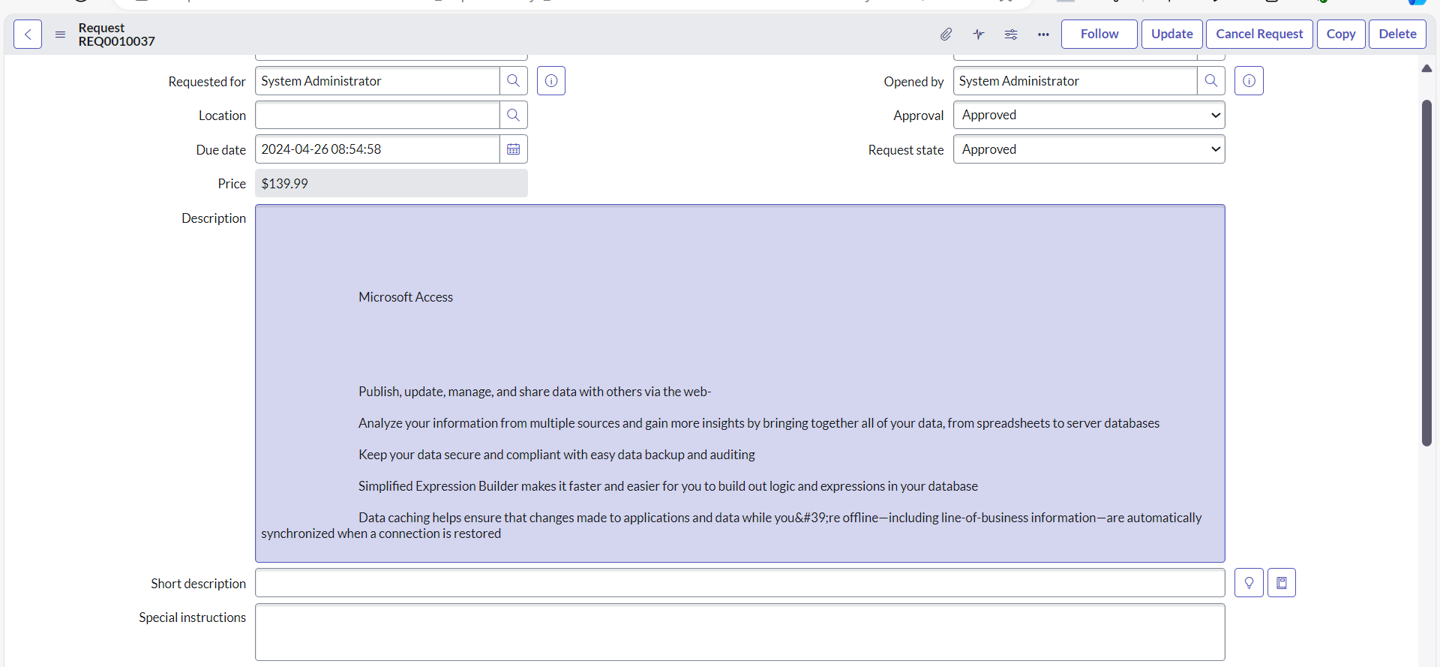The image size is (1440, 667).
Task: Open the Due date calendar picker
Action: tap(513, 149)
